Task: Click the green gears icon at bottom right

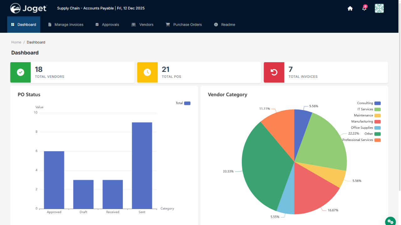Action: pos(390,221)
